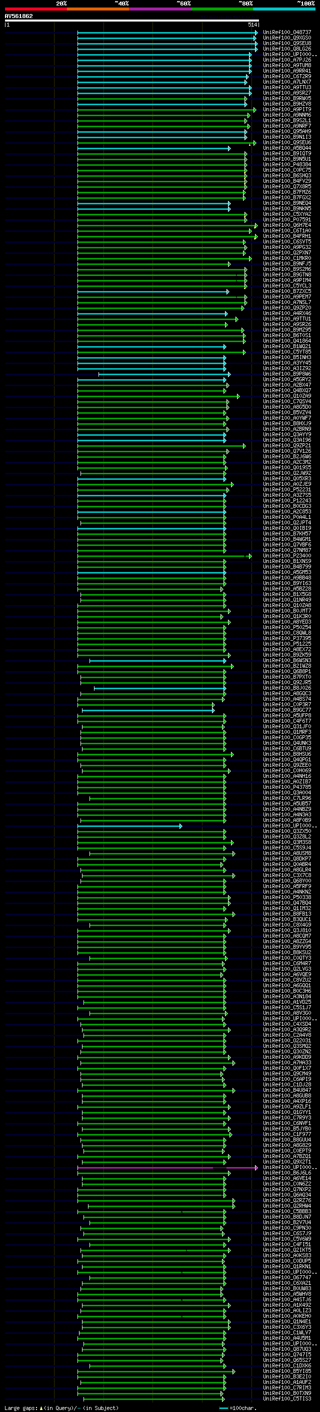
Task: Select label UniRef100_Q87U03
Action: [287, 1349]
